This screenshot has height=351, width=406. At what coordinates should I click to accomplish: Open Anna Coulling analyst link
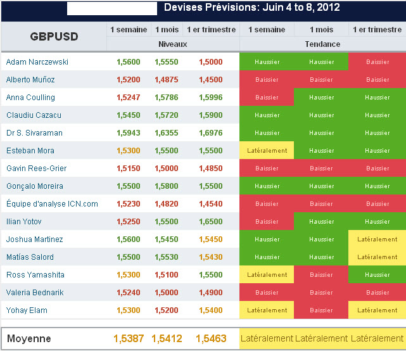(30, 98)
